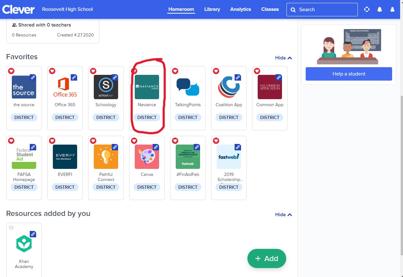Open #FinAidFeb fastweb icon
This screenshot has height=277, width=403.
(x=188, y=157)
